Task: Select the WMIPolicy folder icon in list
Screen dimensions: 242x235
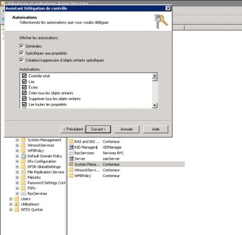Action: click(x=71, y=176)
